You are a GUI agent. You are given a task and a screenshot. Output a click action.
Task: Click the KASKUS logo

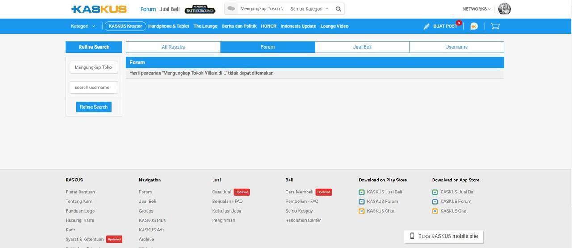click(x=99, y=9)
